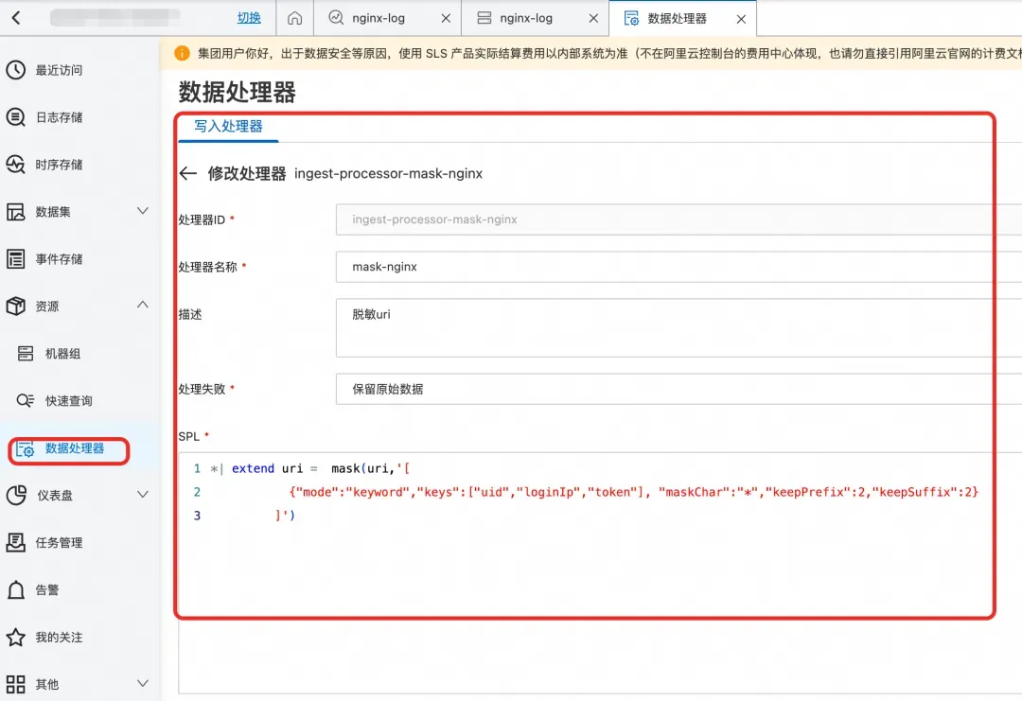Click the 切换 link
Viewport: 1022px width, 701px height.
point(248,18)
